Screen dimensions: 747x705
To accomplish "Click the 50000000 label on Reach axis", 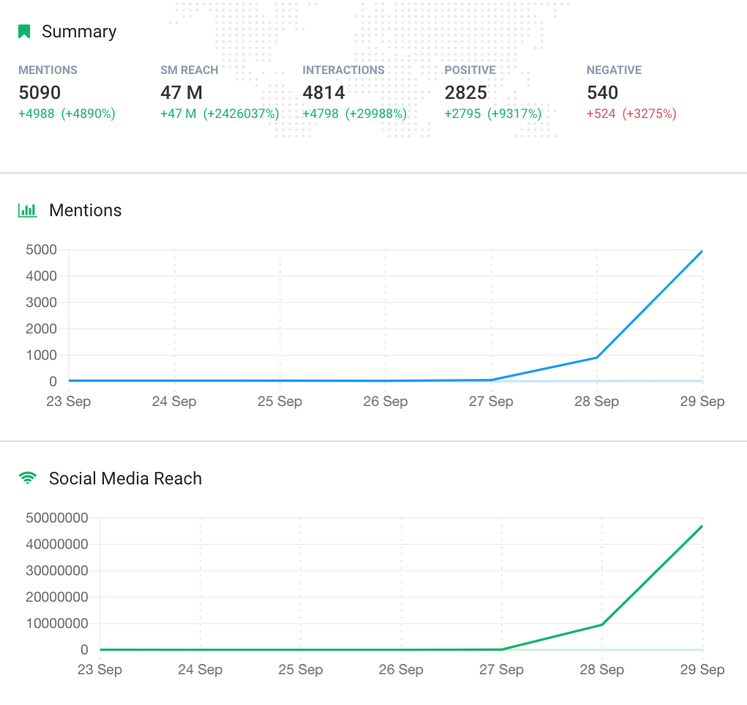I will (57, 518).
